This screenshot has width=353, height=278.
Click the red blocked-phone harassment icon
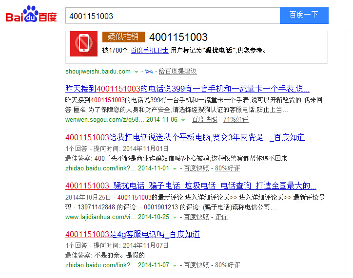click(84, 44)
